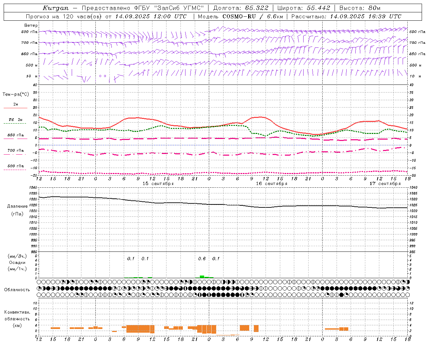The height and width of the screenshot is (342, 427).
Task: Click the '(мм/1ч.)' precipitation unit label
Action: pos(17,269)
